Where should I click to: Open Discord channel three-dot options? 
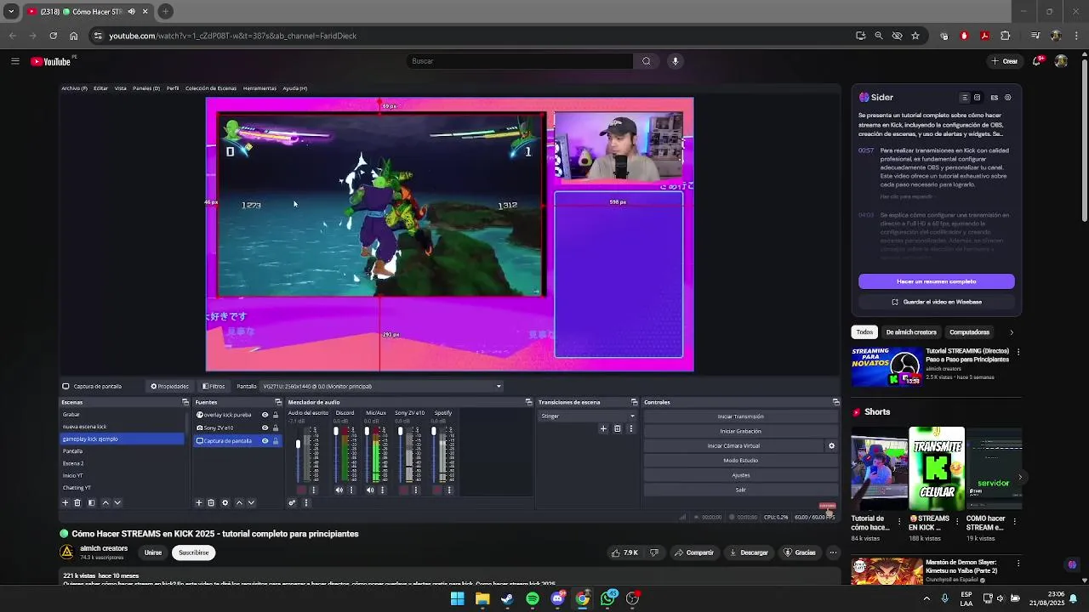pos(351,490)
